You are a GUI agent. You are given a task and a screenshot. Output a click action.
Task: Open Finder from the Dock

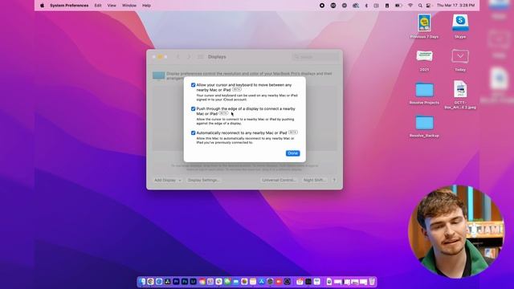click(142, 282)
